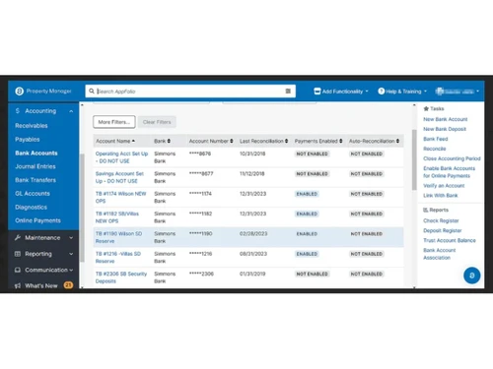This screenshot has height=369, width=493.
Task: Sort by Account Name column arrow
Action: (133, 141)
